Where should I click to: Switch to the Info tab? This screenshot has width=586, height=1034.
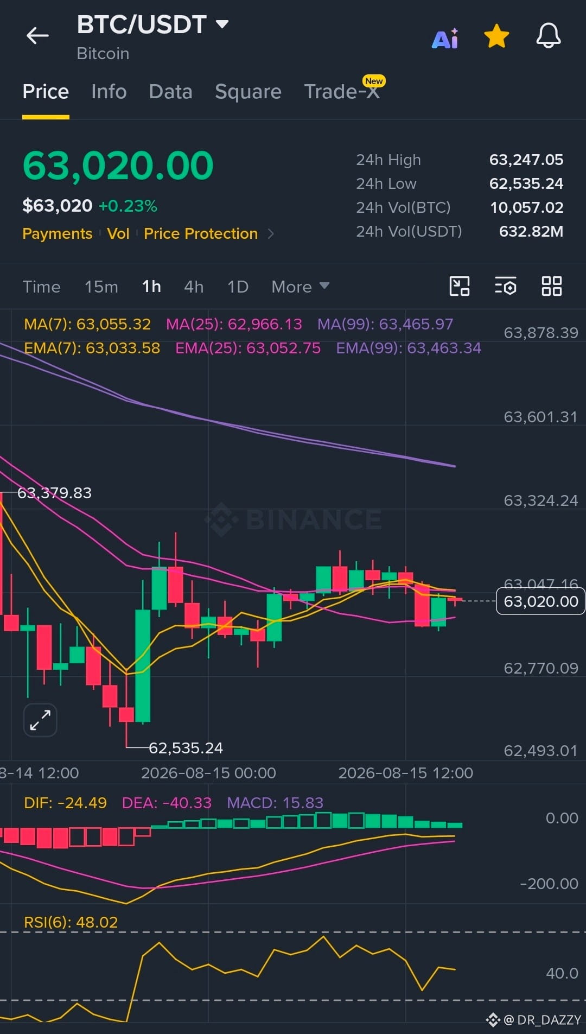[109, 92]
